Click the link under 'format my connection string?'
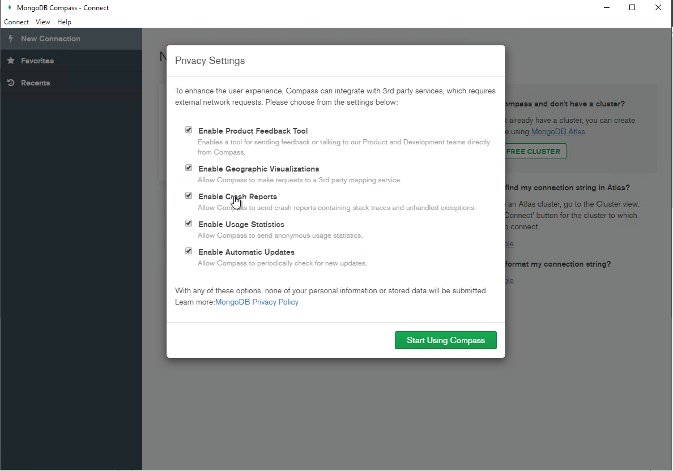673x471 pixels. (509, 281)
